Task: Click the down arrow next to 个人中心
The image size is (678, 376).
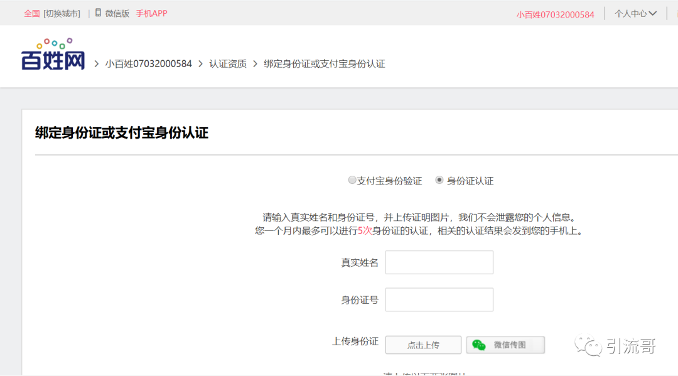Action: click(x=652, y=14)
